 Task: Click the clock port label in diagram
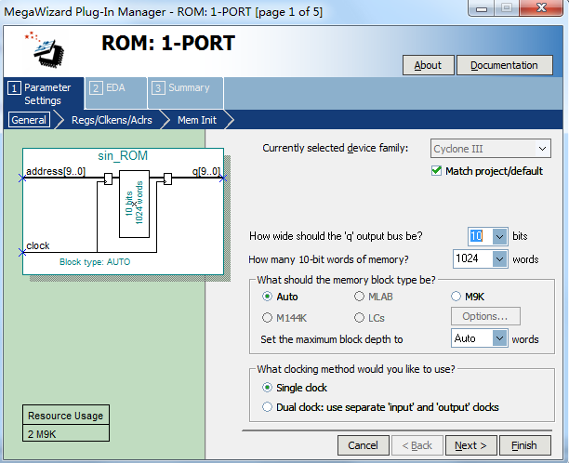click(38, 245)
